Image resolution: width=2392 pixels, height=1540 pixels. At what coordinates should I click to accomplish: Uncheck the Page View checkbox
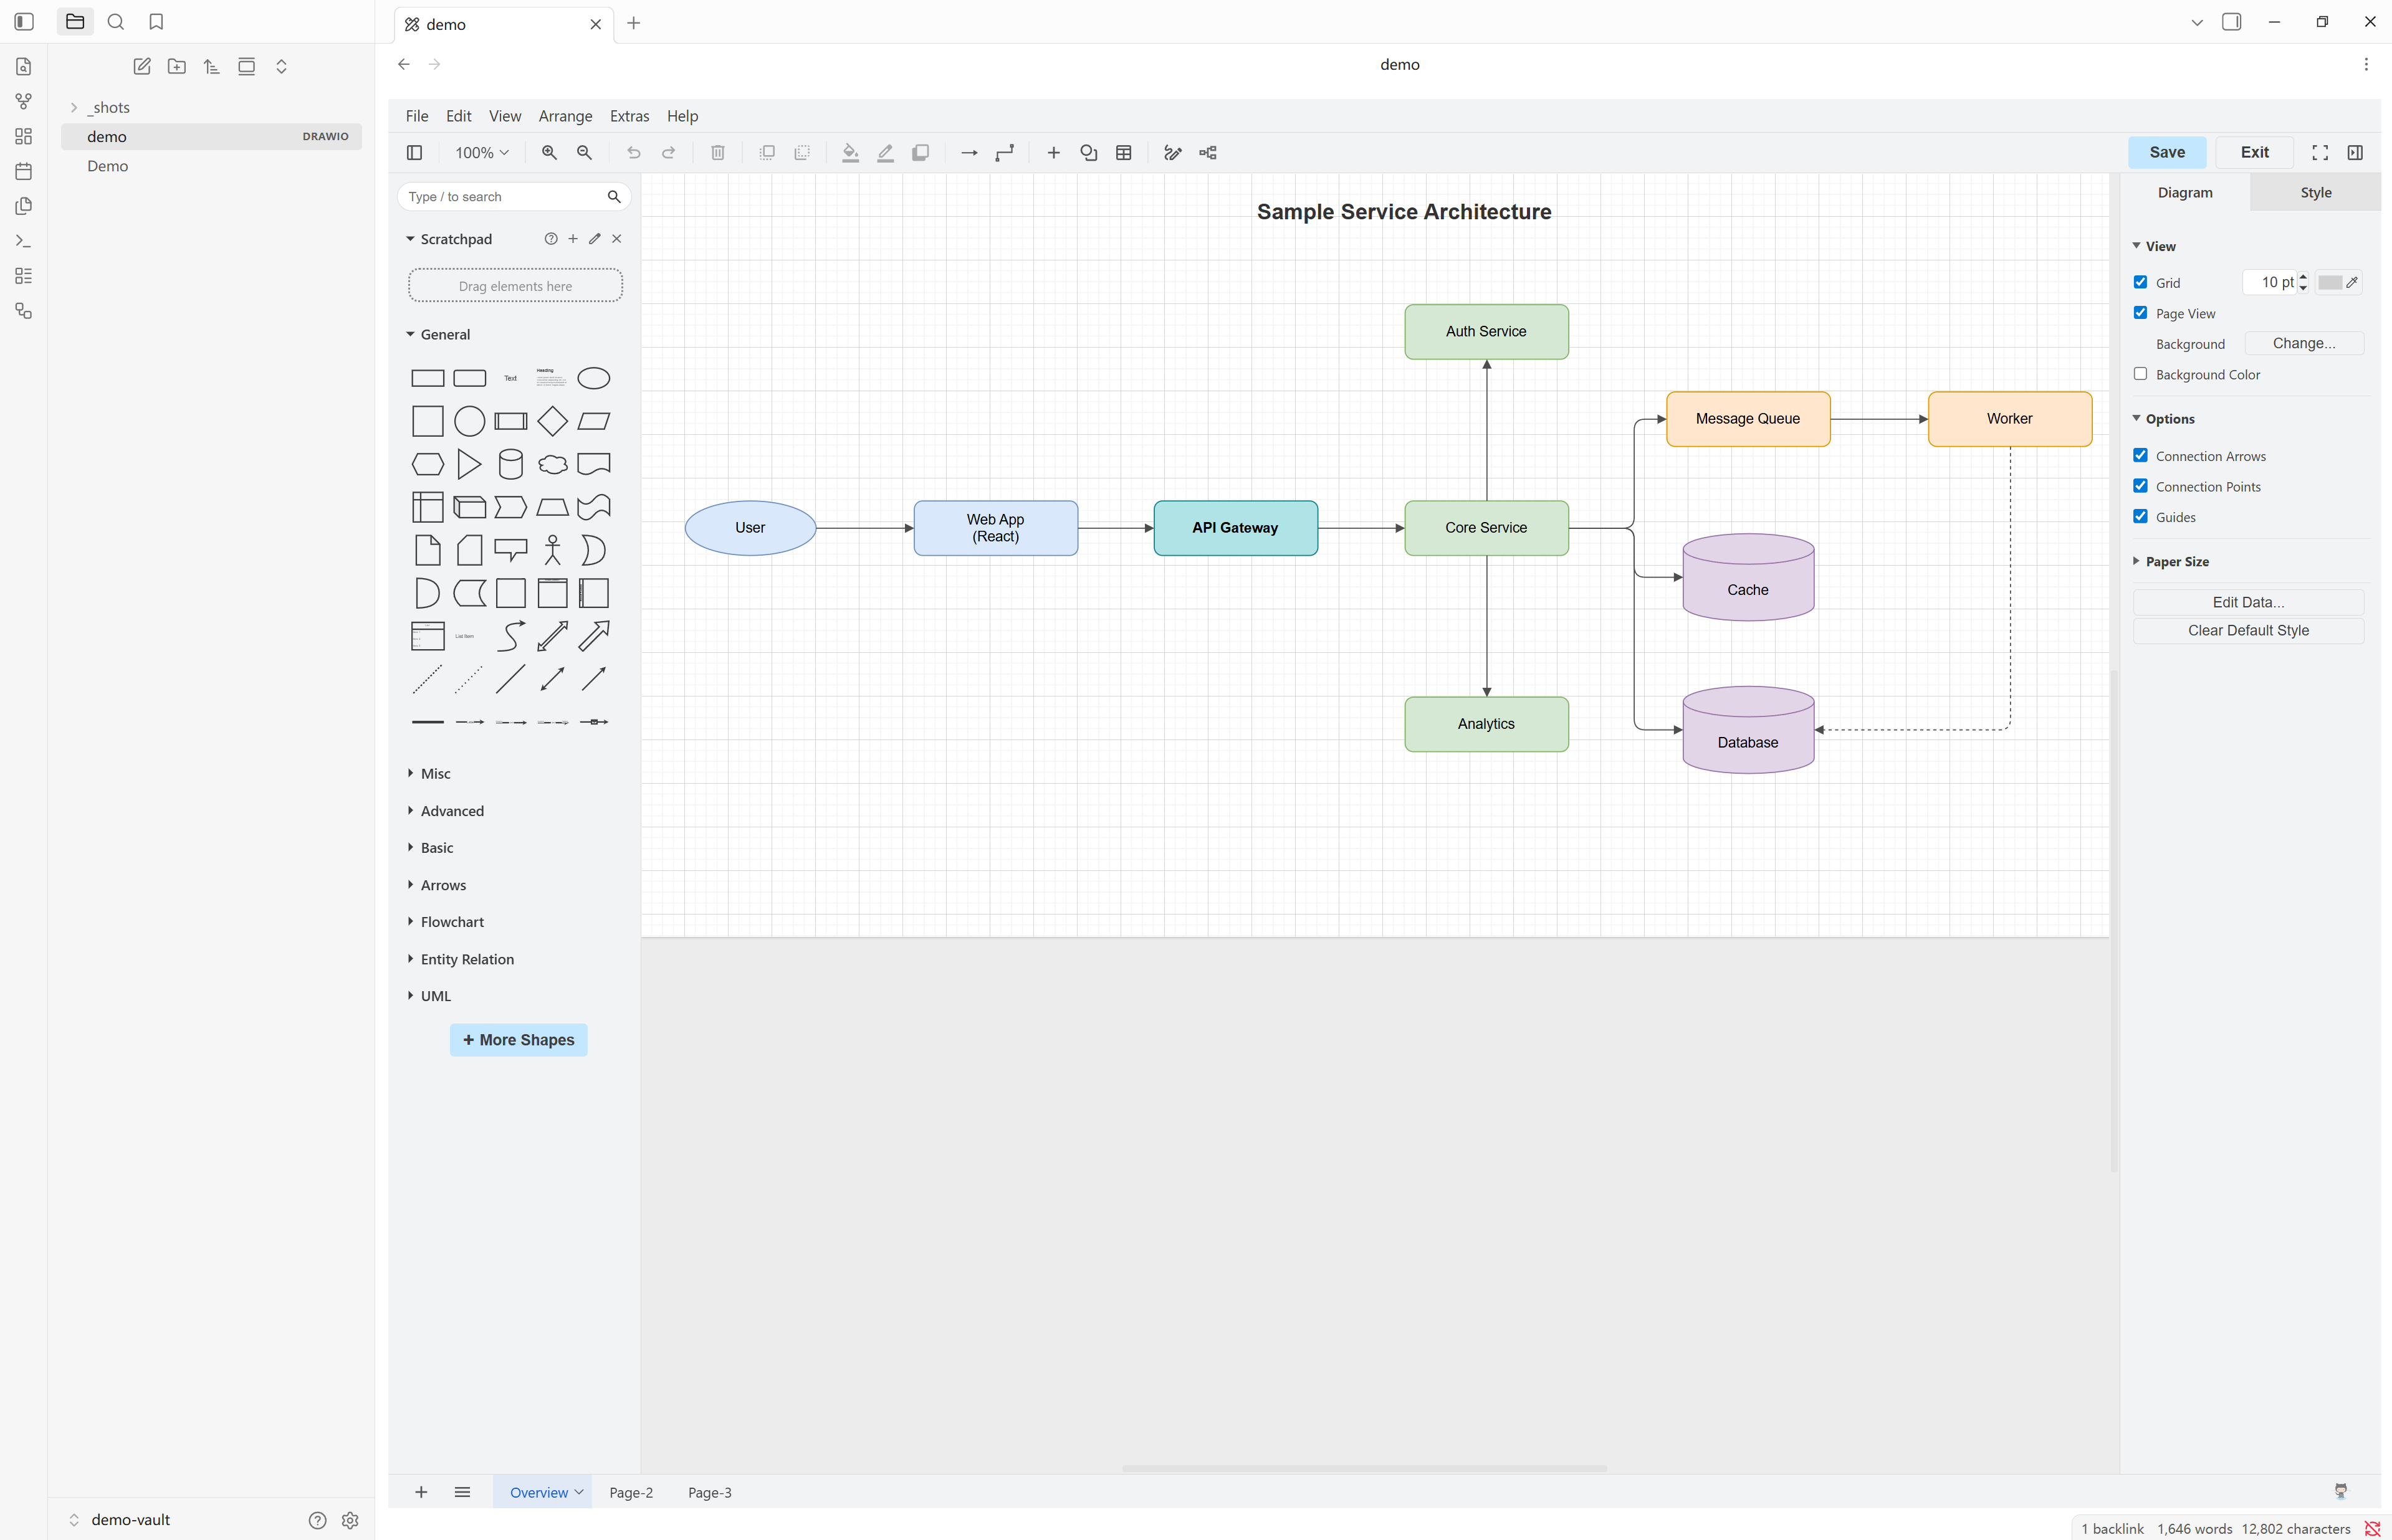(x=2141, y=313)
